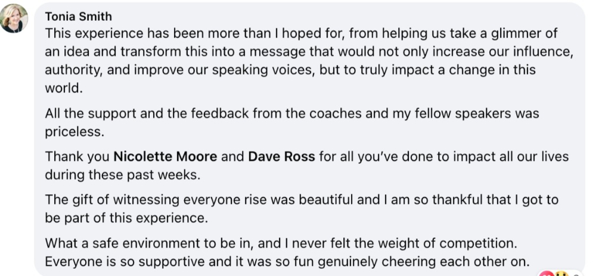Open Tonia Smith's profile picture avatar
The height and width of the screenshot is (276, 596).
tap(14, 18)
